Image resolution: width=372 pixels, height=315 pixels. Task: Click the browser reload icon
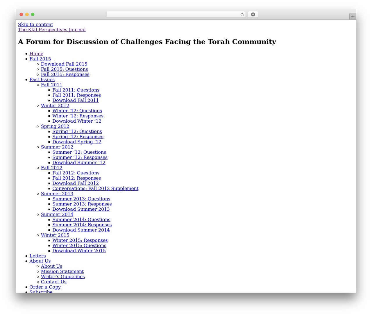242,15
